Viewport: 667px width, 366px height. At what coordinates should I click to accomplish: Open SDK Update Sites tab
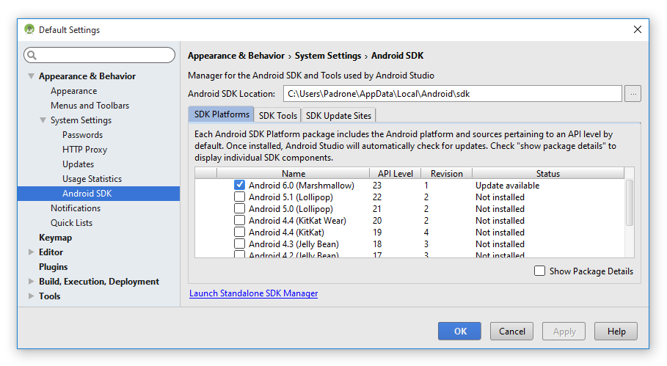click(x=338, y=116)
